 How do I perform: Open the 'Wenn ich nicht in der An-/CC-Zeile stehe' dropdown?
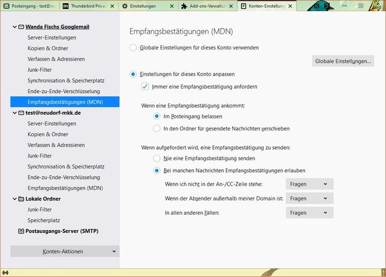click(309, 184)
